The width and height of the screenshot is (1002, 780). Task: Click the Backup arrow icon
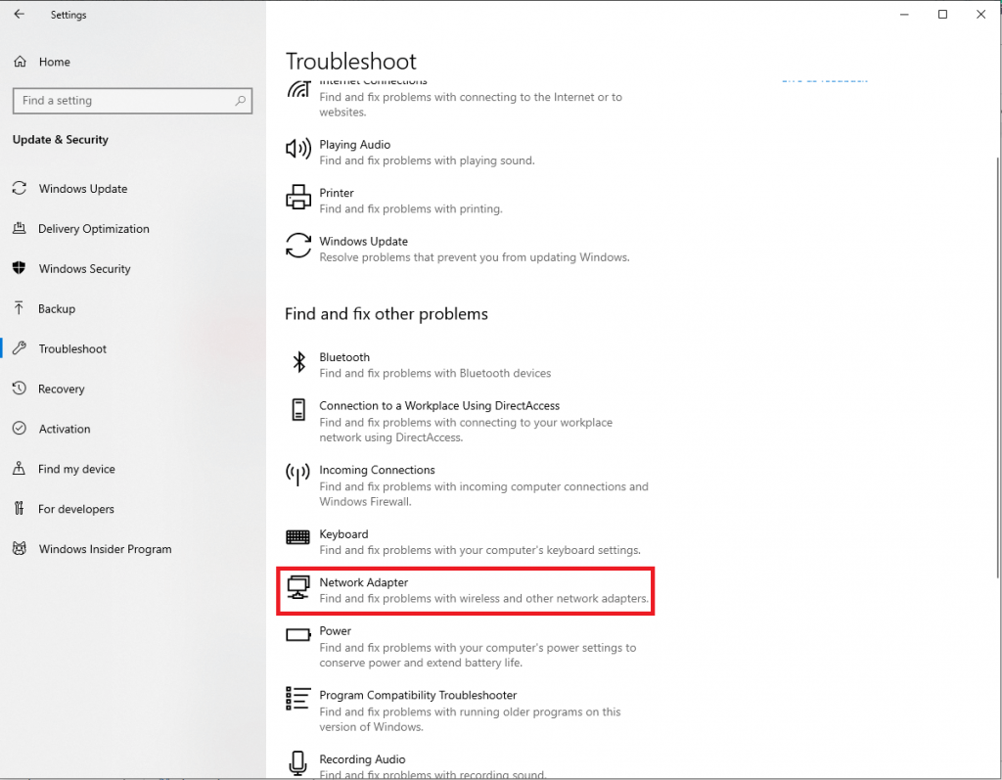pyautogui.click(x=20, y=308)
